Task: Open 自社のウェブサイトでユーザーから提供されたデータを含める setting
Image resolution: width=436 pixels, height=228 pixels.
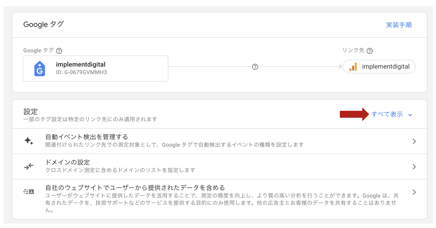Action: (220, 199)
